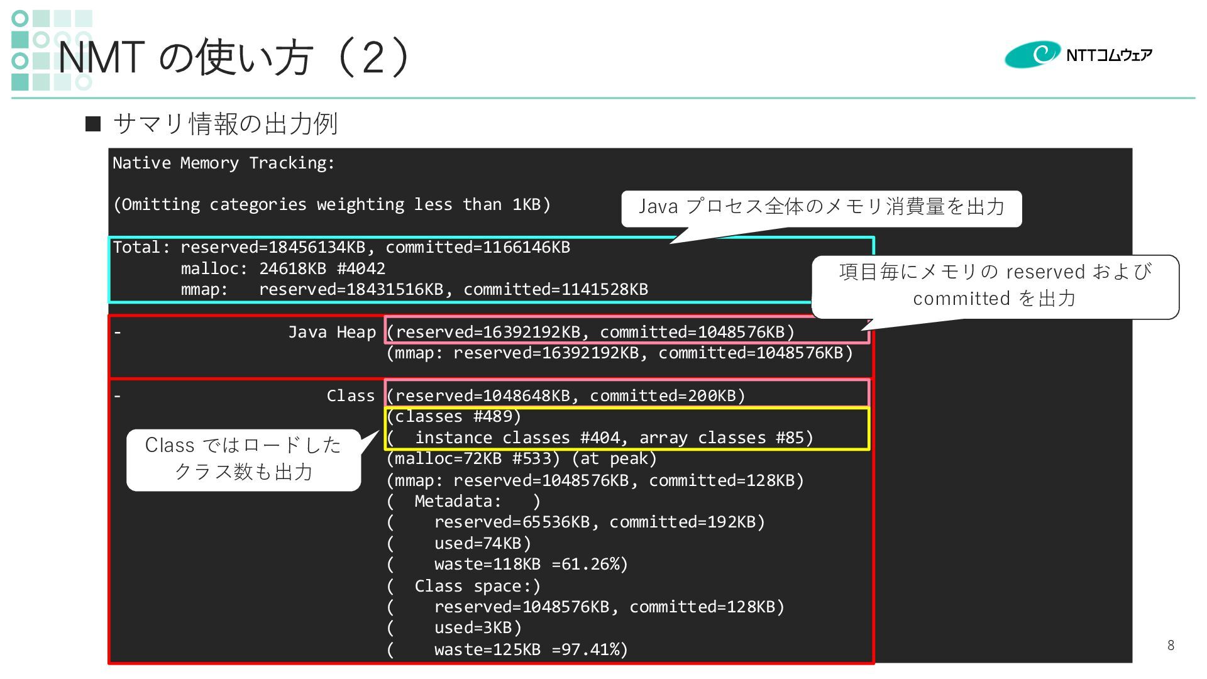Click the '(classes #489)' text
The image size is (1207, 679).
point(454,417)
